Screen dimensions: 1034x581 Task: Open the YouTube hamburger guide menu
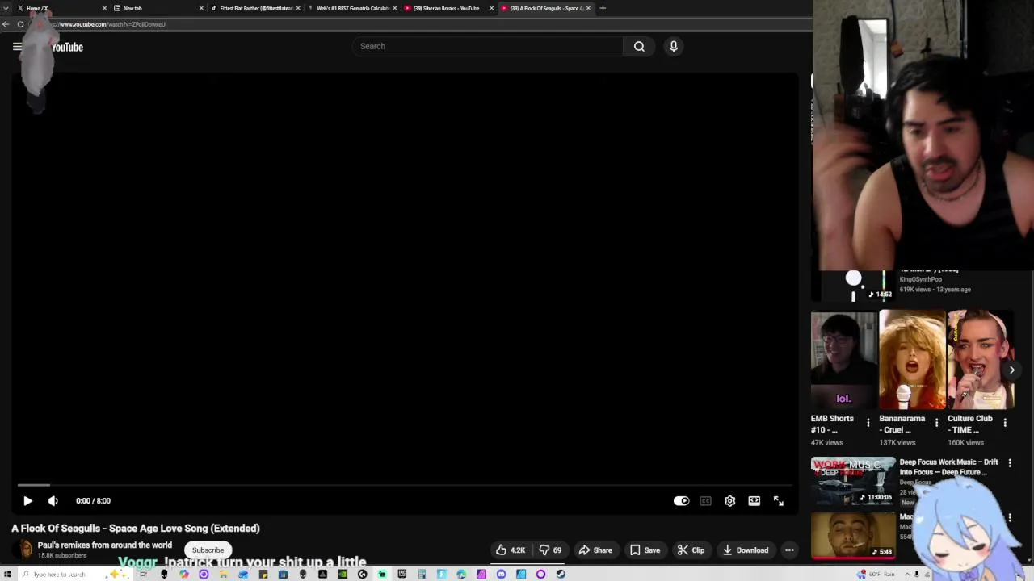17,47
